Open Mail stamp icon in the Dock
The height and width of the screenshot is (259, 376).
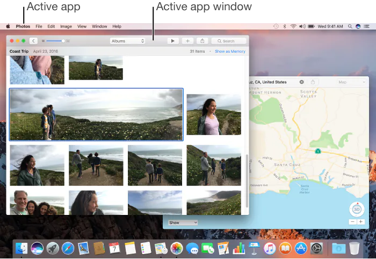(x=83, y=248)
